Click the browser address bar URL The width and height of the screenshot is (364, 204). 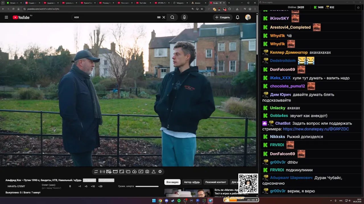(x=43, y=9)
